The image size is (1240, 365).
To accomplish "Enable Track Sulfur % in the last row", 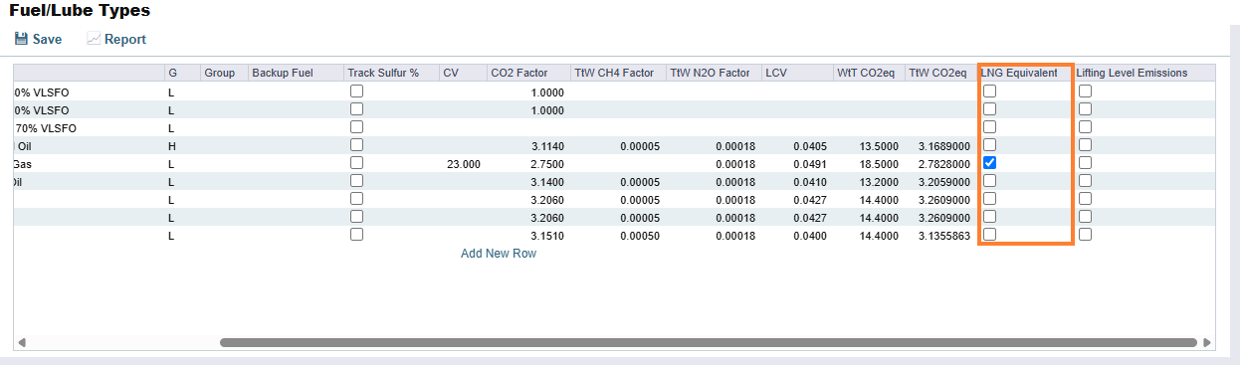I will click(x=356, y=234).
